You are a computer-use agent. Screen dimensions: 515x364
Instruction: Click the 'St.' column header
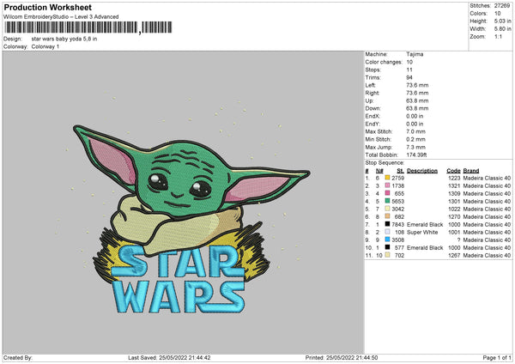(x=400, y=171)
